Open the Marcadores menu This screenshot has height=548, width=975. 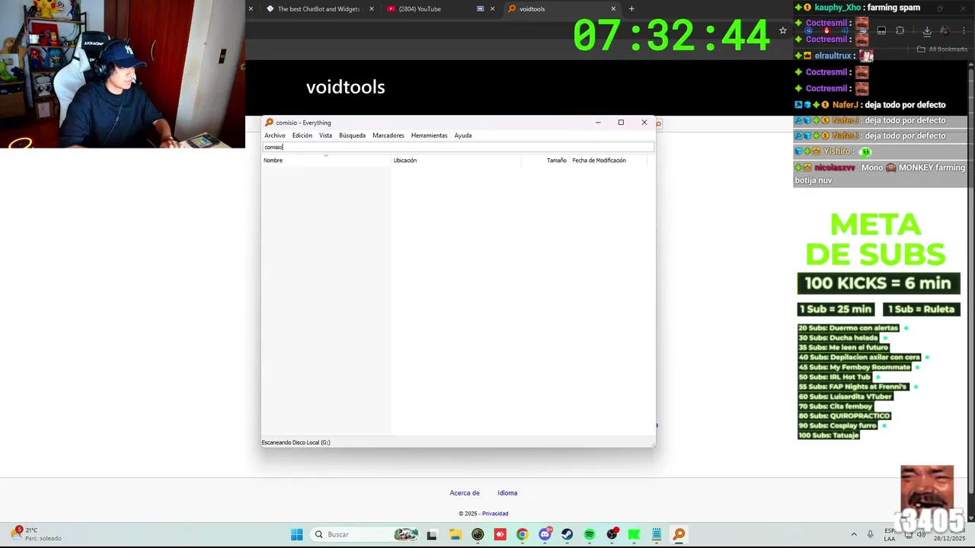[x=388, y=135]
